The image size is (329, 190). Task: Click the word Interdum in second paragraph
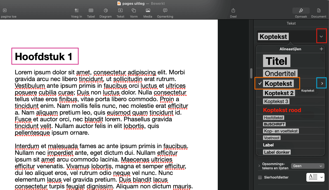pyautogui.click(x=27, y=146)
